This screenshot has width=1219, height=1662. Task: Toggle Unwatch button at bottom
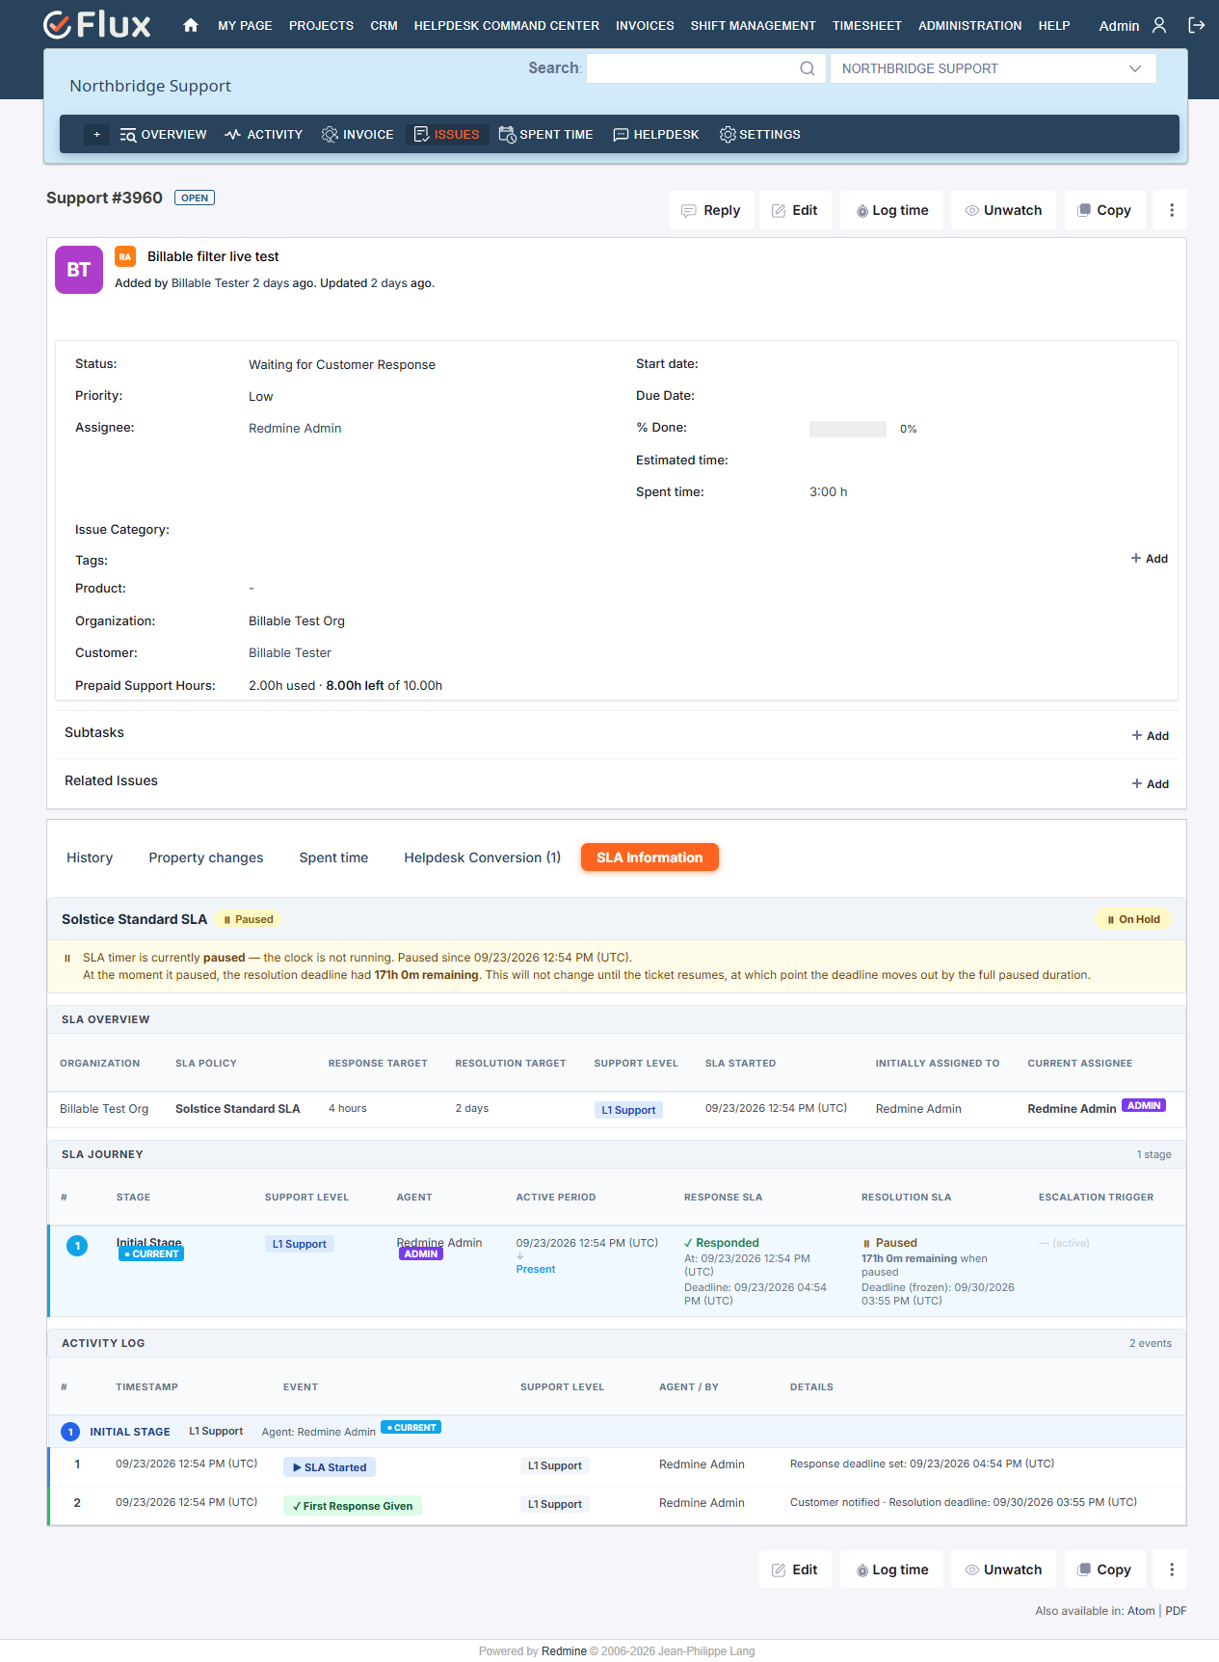(1003, 1570)
